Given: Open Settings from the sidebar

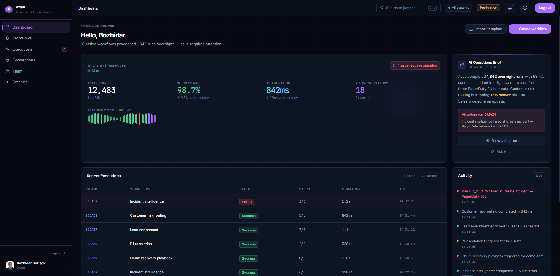Looking at the screenshot, I should 36,82.
